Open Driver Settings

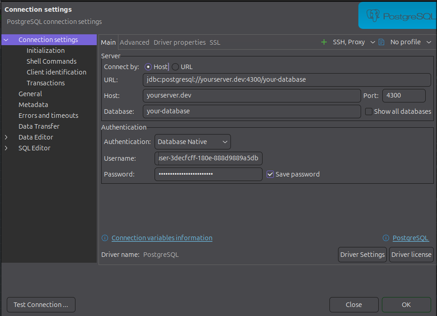tap(362, 255)
